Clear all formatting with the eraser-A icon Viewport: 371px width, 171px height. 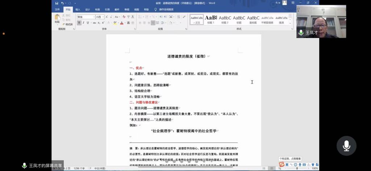click(x=124, y=17)
